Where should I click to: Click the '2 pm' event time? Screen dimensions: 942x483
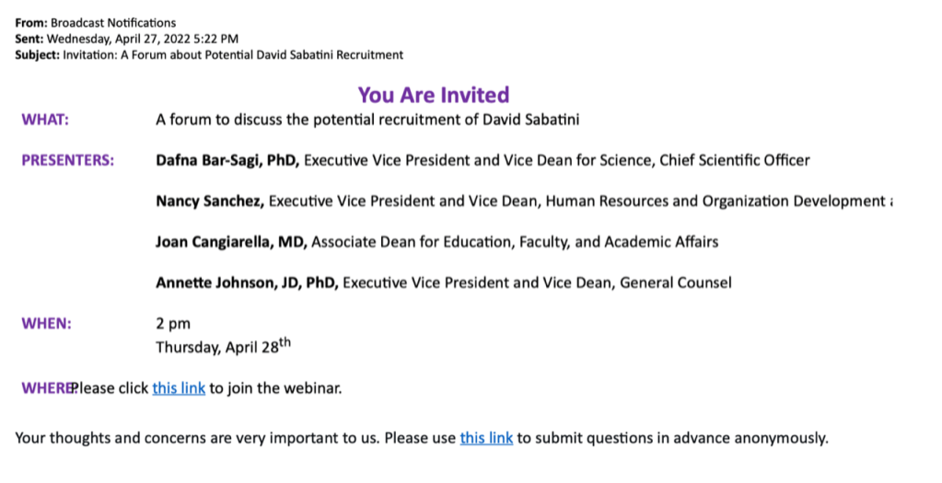pyautogui.click(x=173, y=323)
